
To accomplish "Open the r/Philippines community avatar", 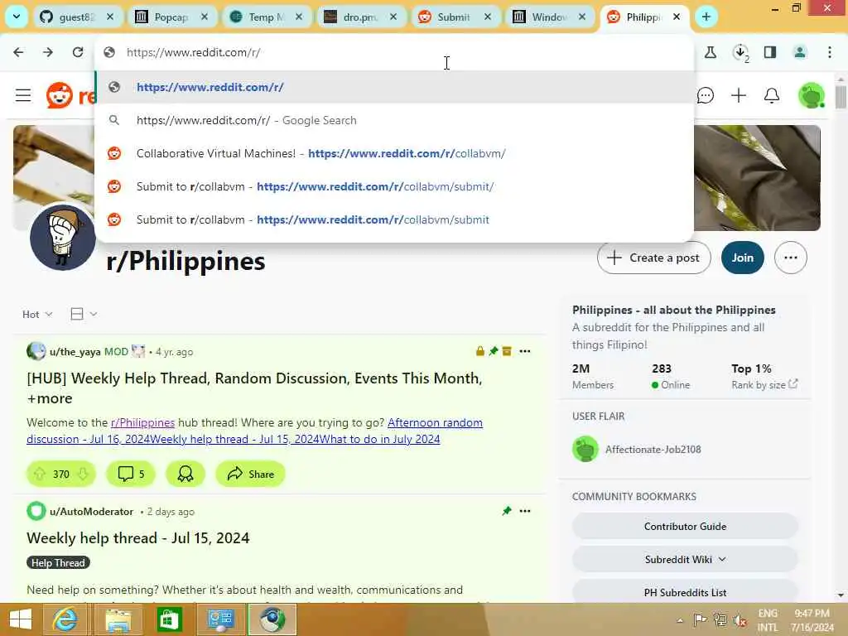I will 63,237.
